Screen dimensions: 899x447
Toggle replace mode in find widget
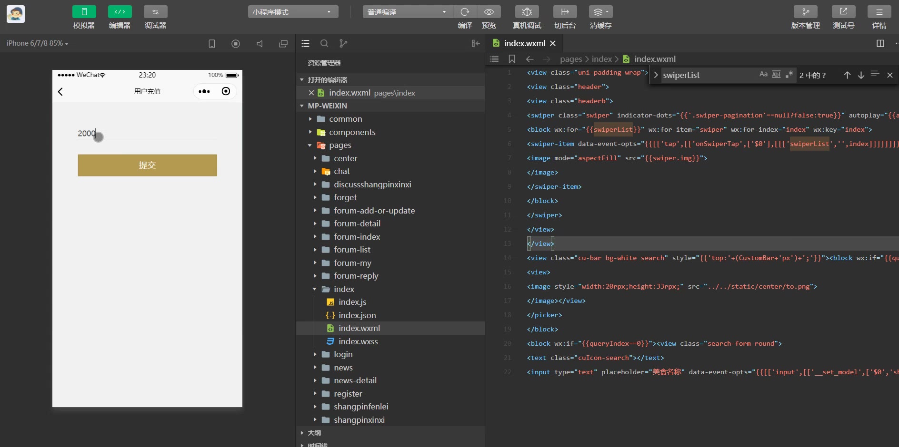[x=656, y=75]
